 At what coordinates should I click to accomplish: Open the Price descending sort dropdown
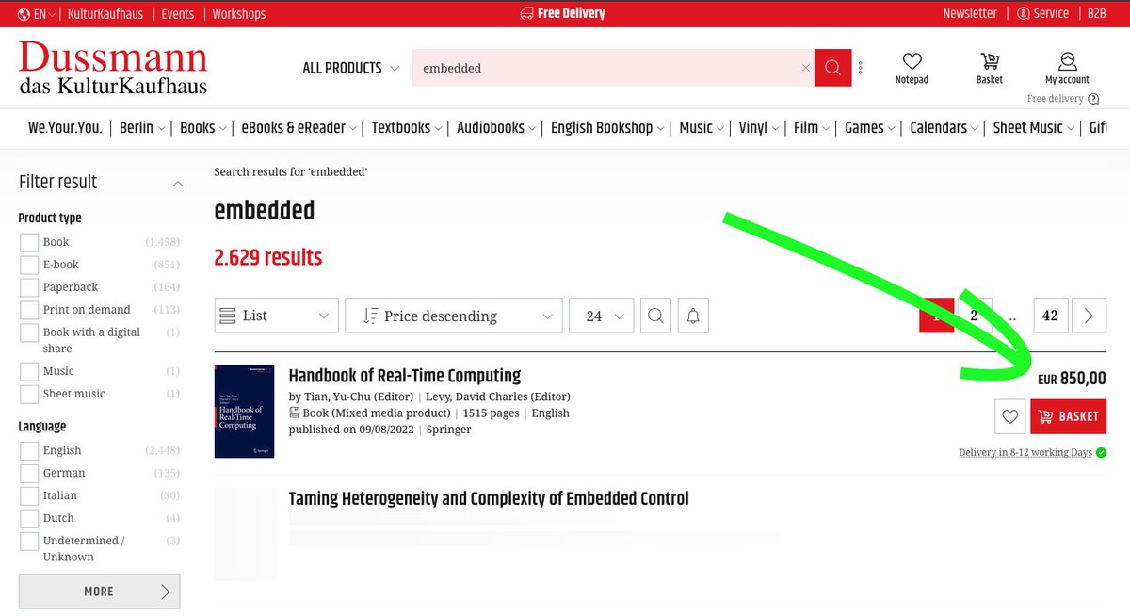[454, 316]
